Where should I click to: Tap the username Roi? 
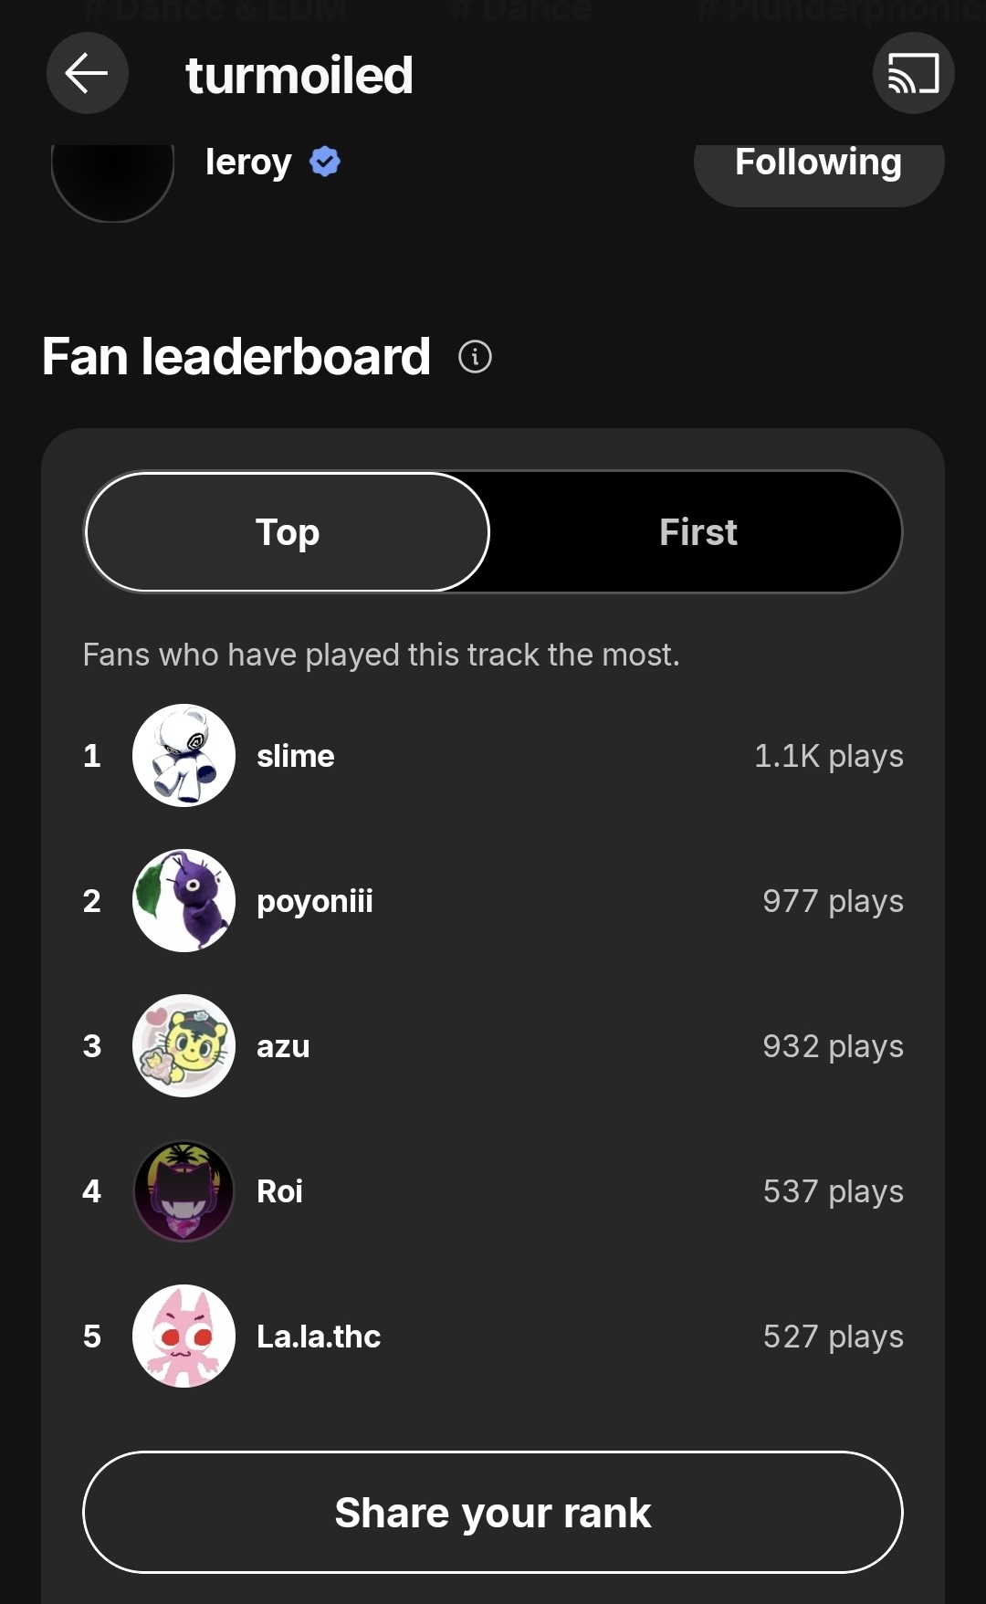279,1192
